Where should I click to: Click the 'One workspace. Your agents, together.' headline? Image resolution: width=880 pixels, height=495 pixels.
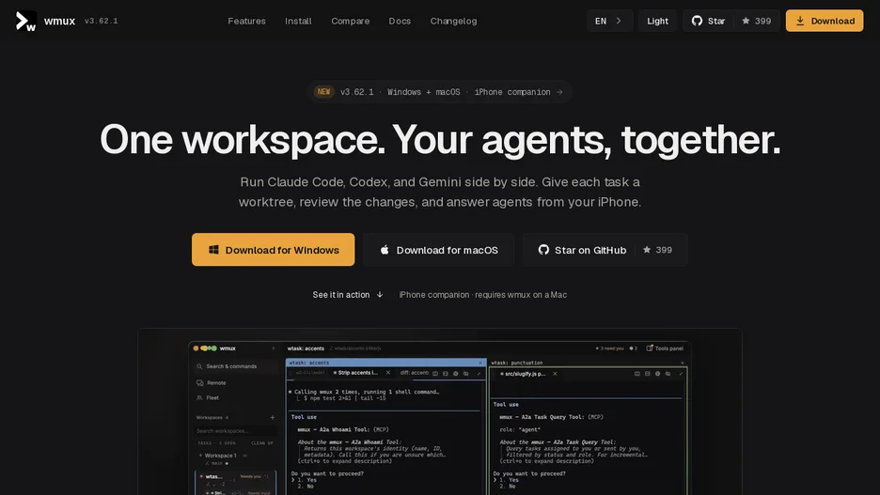pos(440,139)
